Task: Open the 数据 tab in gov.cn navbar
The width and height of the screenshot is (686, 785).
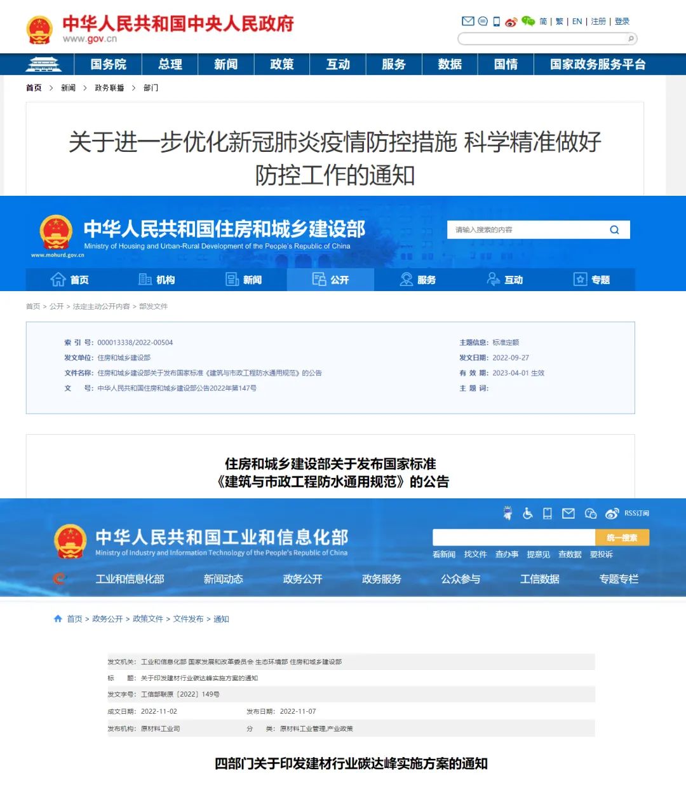Action: tap(450, 64)
